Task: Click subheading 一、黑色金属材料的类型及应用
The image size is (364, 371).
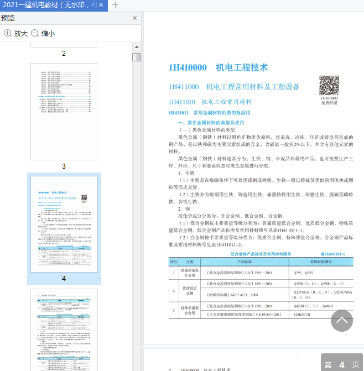Action: [211, 123]
